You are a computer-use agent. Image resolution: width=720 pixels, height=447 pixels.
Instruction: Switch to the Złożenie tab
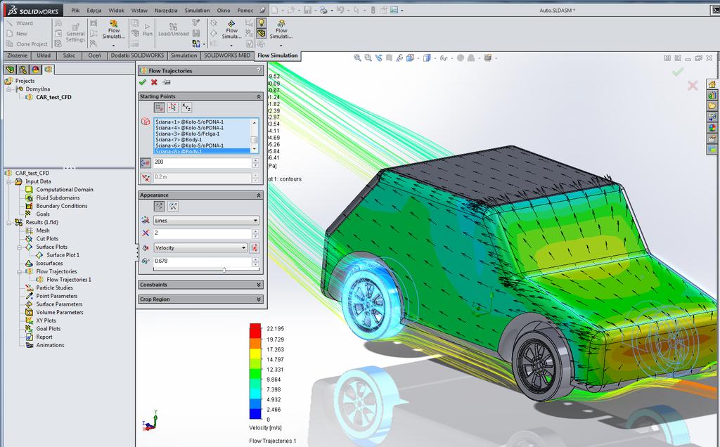click(18, 56)
